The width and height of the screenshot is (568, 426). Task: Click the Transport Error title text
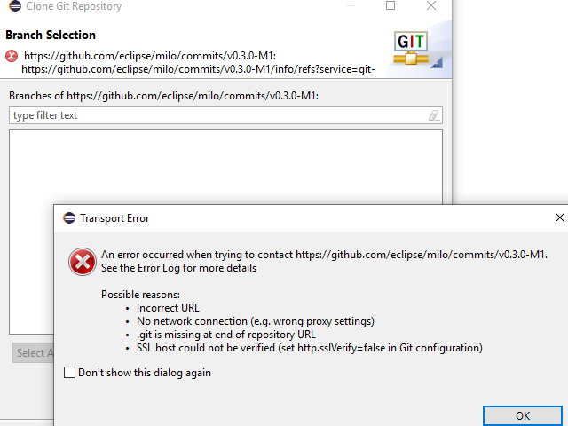pyautogui.click(x=114, y=218)
